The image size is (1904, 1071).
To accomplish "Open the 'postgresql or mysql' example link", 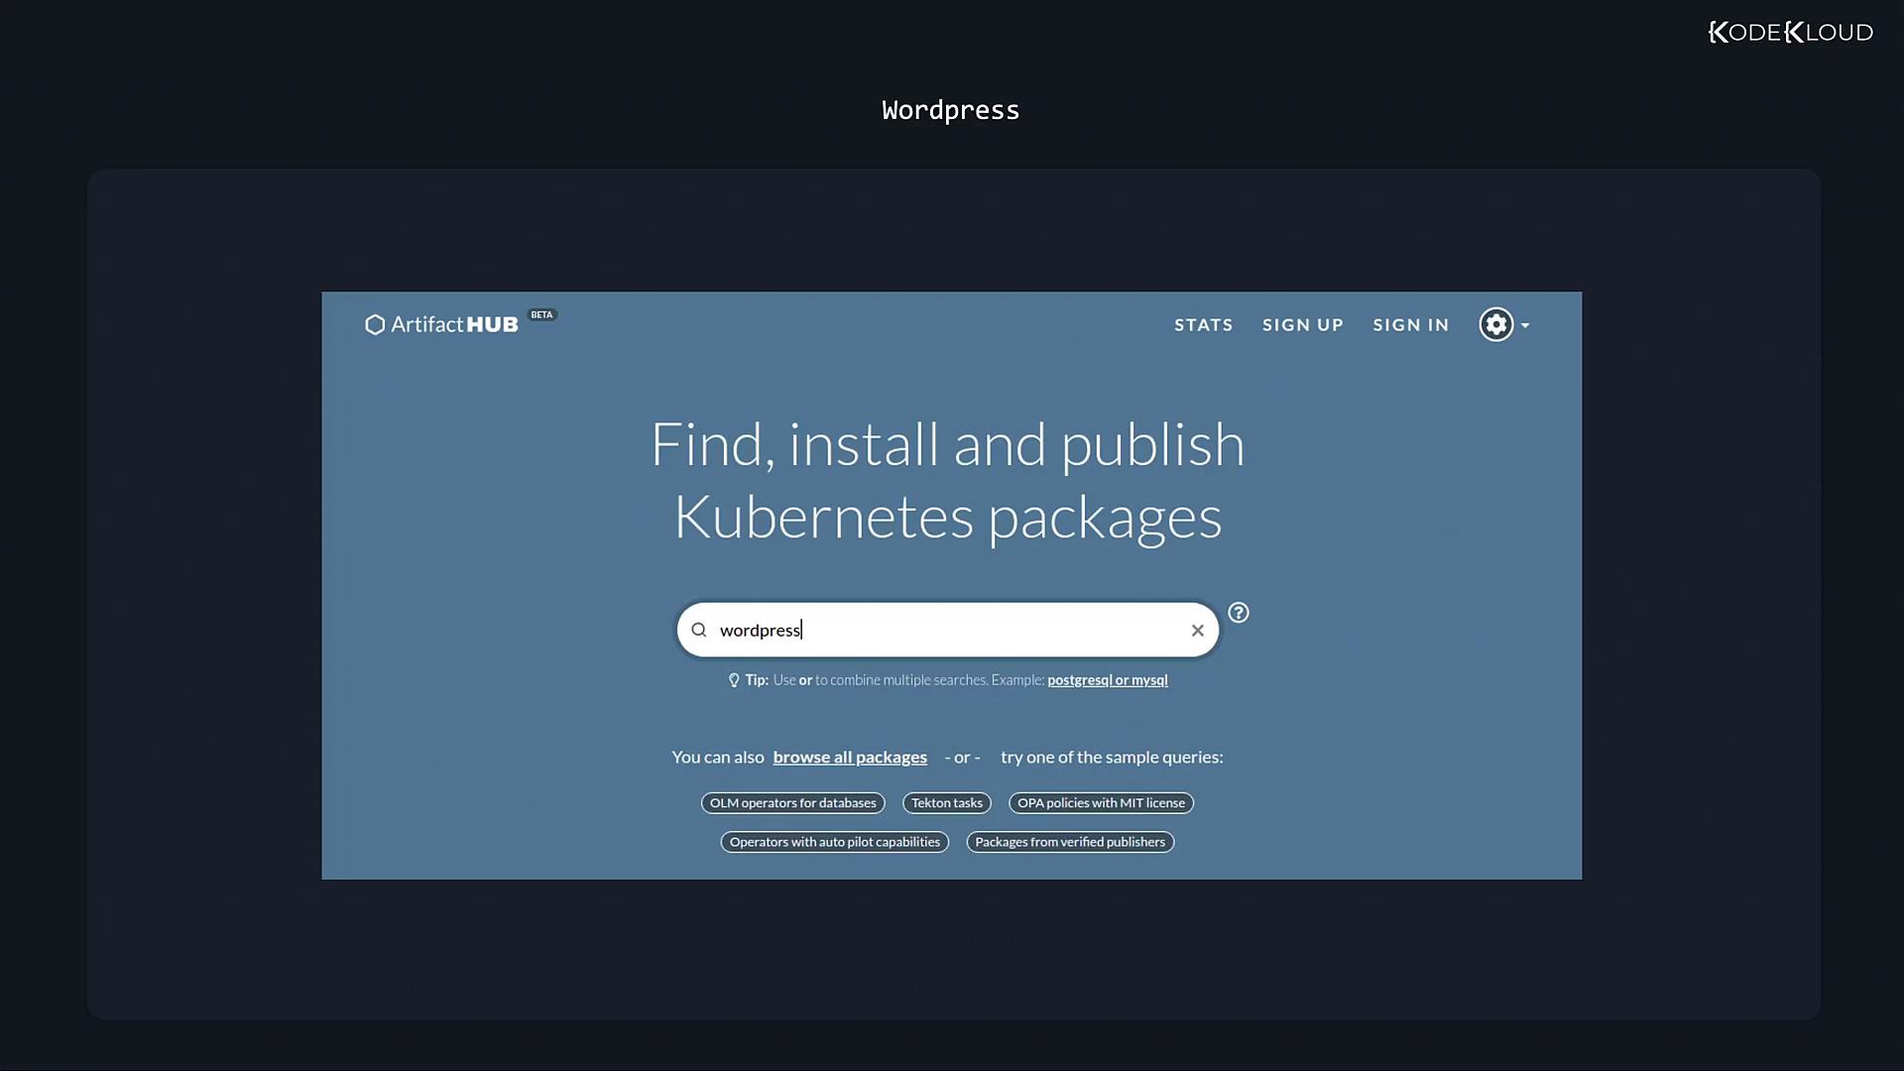I will (1108, 680).
